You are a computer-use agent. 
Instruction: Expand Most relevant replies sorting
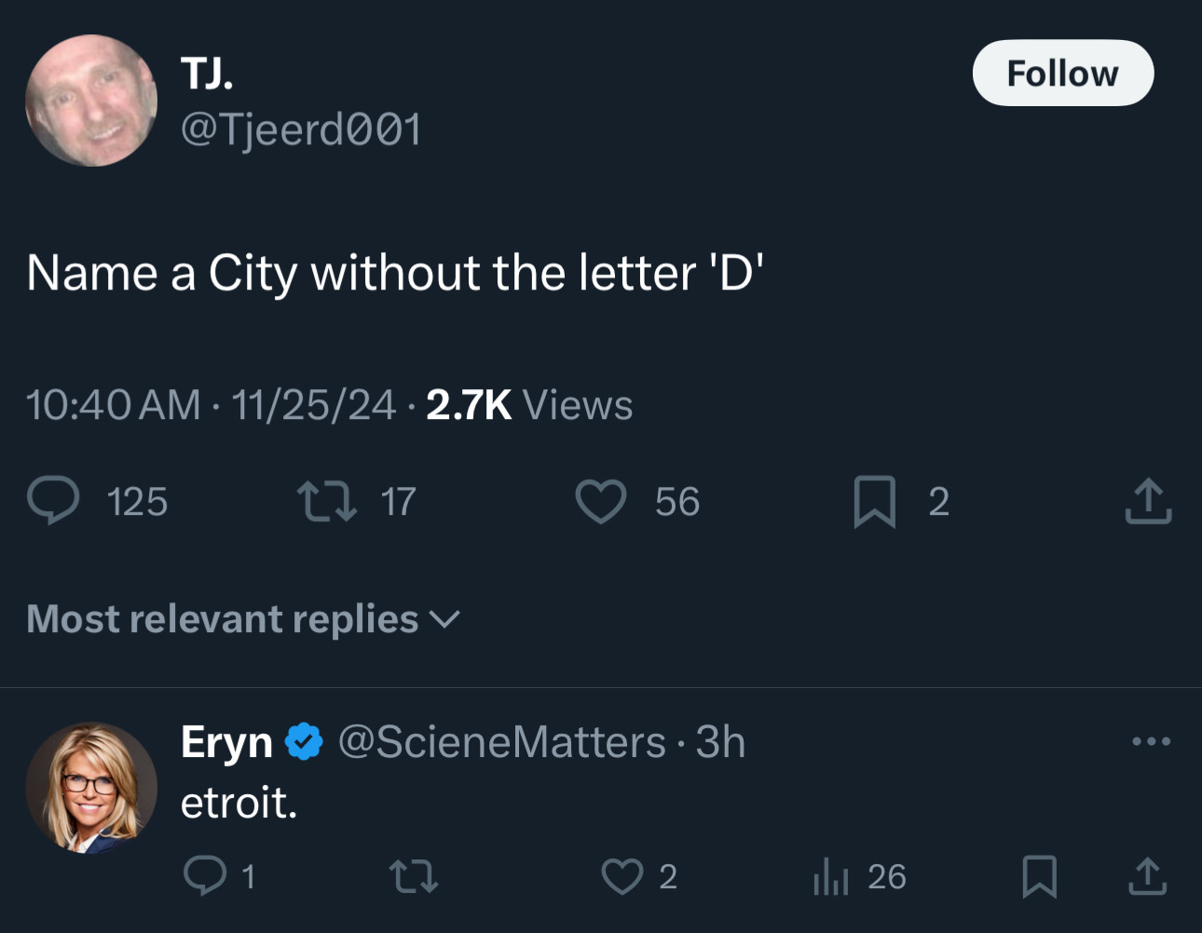243,619
